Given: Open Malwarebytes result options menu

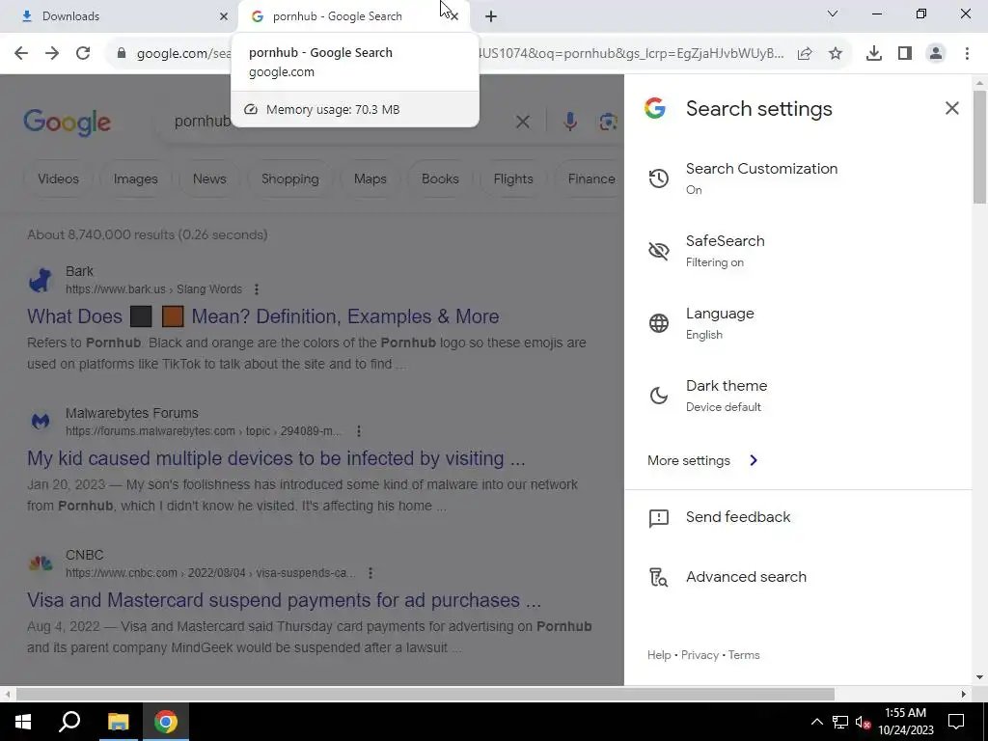Looking at the screenshot, I should click(359, 431).
